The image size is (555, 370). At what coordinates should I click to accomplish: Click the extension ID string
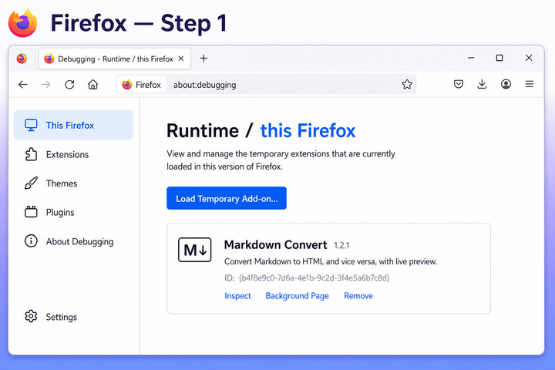click(314, 277)
